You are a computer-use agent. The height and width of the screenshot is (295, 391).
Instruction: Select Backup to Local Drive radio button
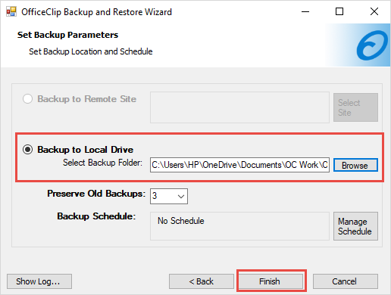click(x=27, y=150)
